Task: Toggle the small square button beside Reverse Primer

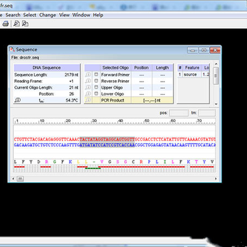Action: (x=96, y=81)
